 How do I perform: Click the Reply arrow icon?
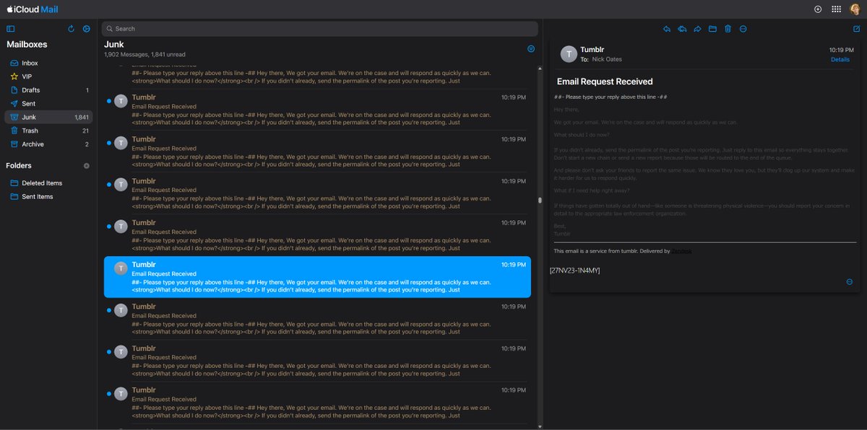667,29
